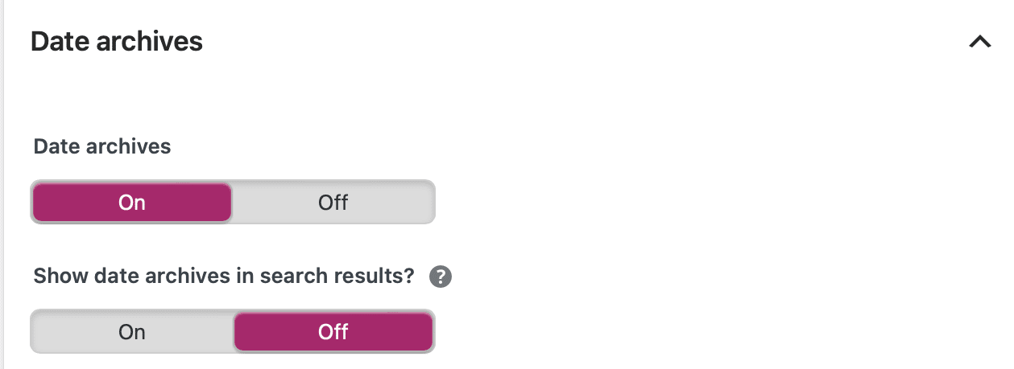Open help for search results setting
1014x369 pixels.
click(440, 277)
